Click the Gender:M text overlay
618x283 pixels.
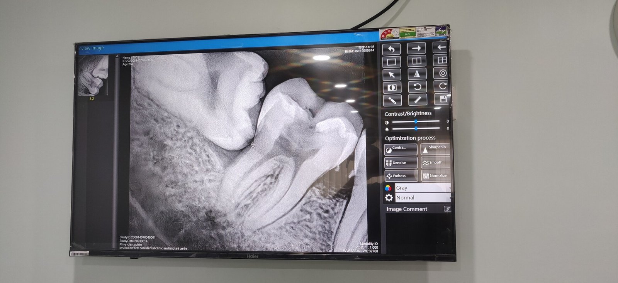tap(366, 47)
